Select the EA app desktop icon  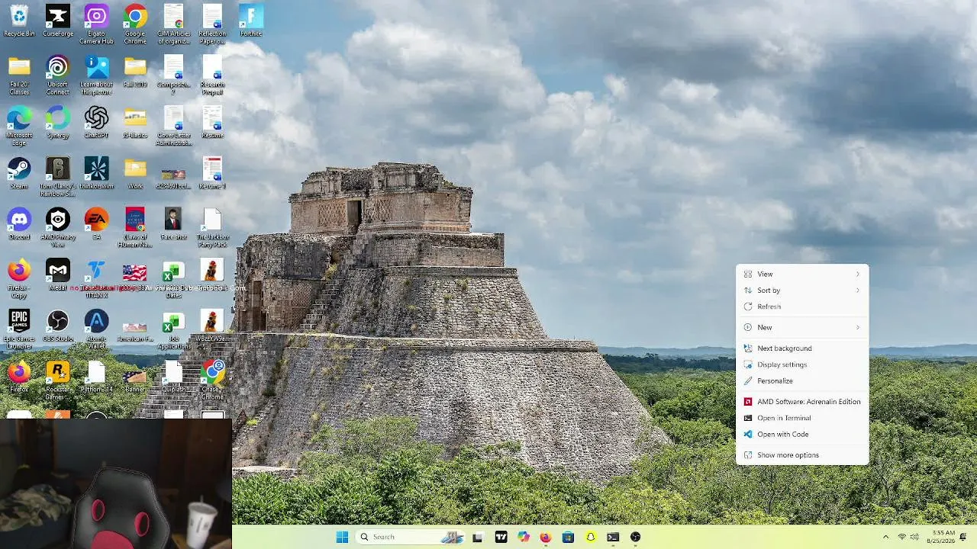pyautogui.click(x=96, y=223)
